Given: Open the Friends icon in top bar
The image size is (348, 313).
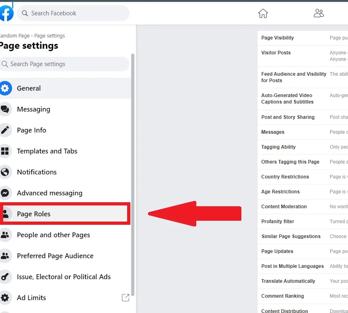Looking at the screenshot, I should 319,13.
